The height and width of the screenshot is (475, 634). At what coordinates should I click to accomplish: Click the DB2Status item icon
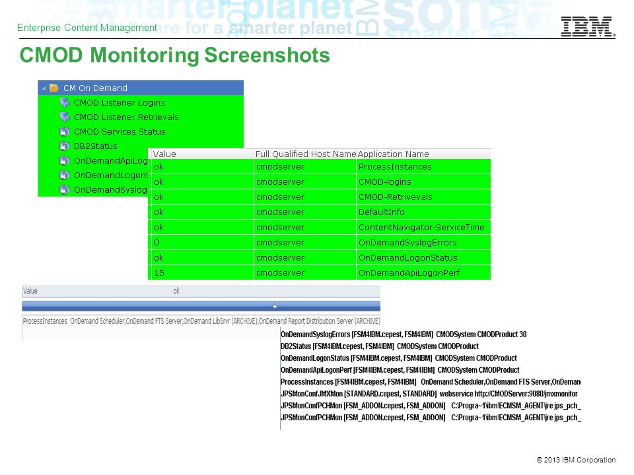coord(64,146)
